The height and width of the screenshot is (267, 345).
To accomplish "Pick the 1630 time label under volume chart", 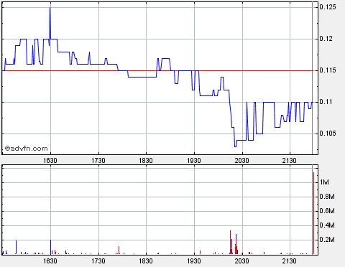I will tap(50, 261).
